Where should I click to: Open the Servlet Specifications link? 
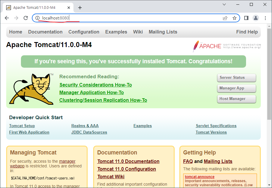pyautogui.click(x=216, y=126)
